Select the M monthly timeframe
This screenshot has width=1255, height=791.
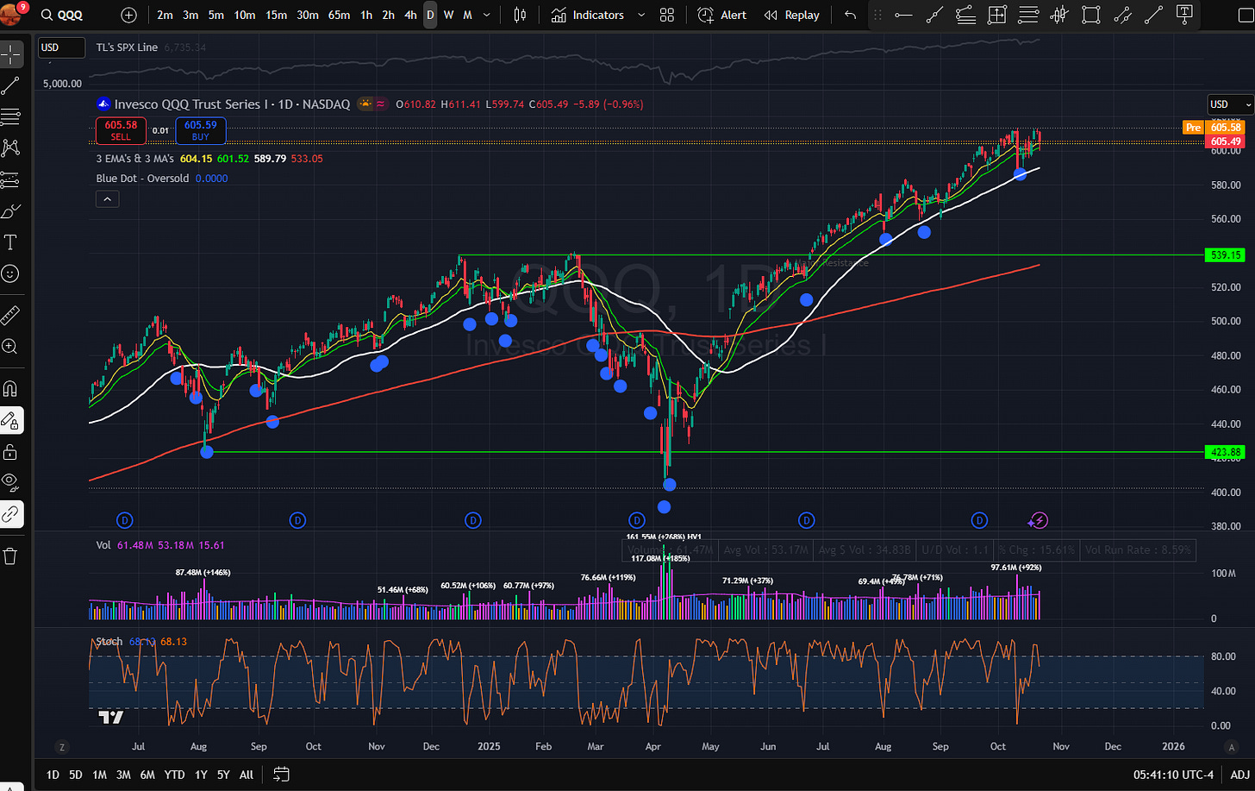(x=467, y=15)
